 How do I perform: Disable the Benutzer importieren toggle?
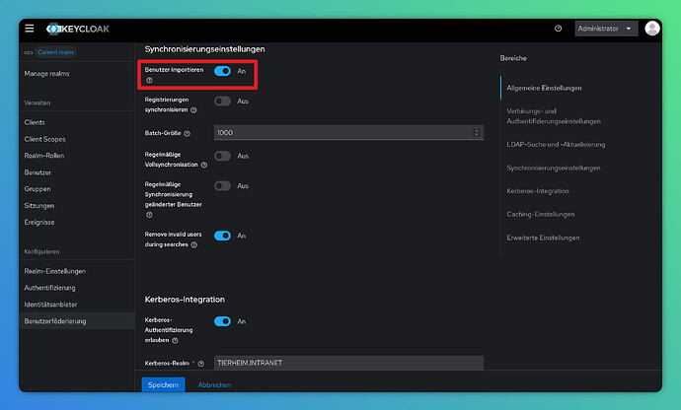point(222,71)
